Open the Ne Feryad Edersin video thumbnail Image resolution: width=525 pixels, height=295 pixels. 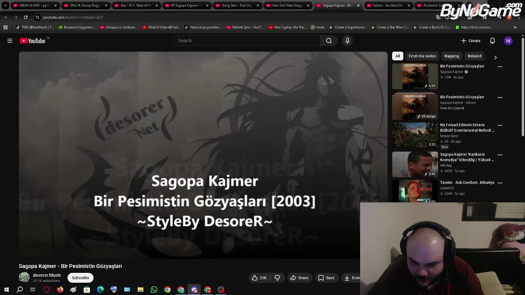(x=415, y=135)
